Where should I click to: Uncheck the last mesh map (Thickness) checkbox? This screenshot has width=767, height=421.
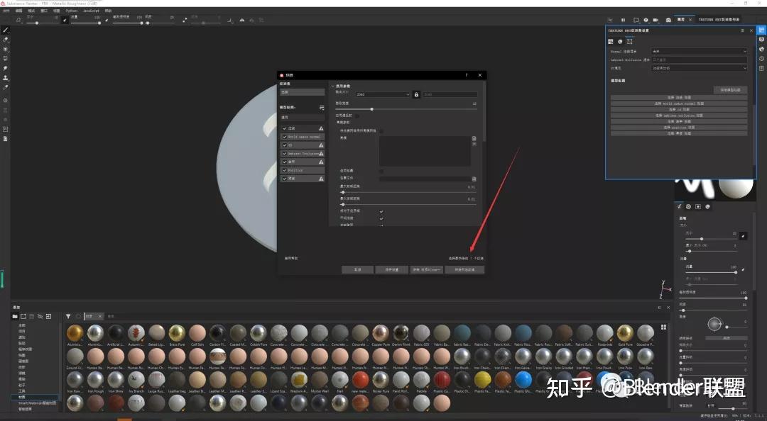(x=285, y=179)
